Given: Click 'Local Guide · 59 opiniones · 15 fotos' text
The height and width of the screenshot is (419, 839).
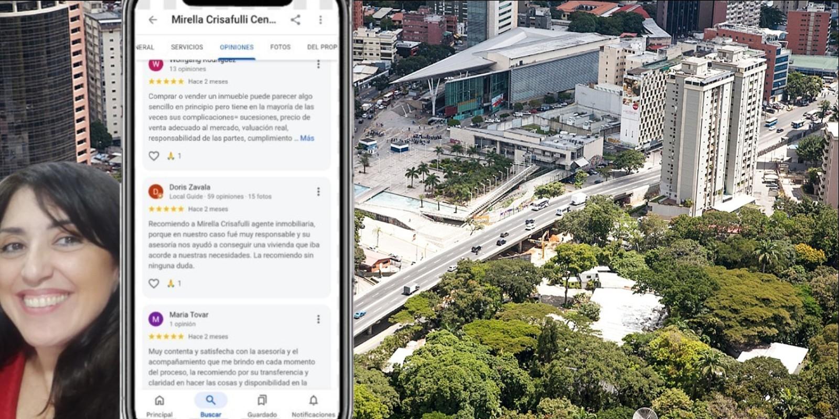Looking at the screenshot, I should tap(220, 197).
